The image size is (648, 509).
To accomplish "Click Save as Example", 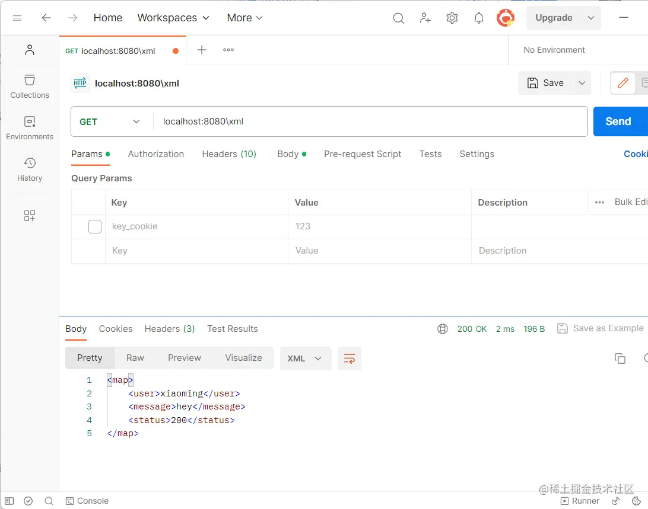I will point(601,329).
